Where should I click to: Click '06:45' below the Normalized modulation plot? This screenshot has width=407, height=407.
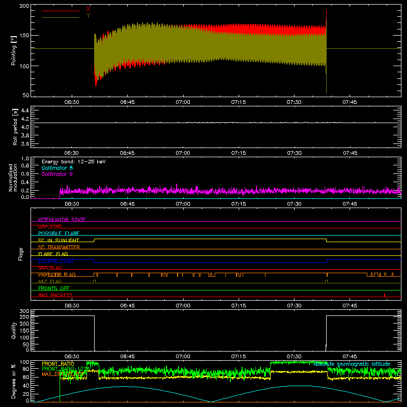(x=127, y=204)
